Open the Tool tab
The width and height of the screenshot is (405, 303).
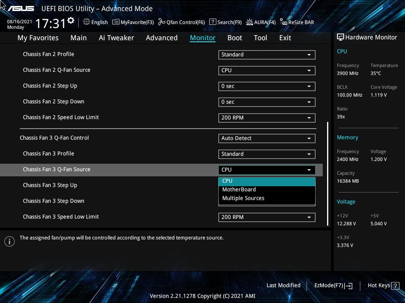coord(260,38)
